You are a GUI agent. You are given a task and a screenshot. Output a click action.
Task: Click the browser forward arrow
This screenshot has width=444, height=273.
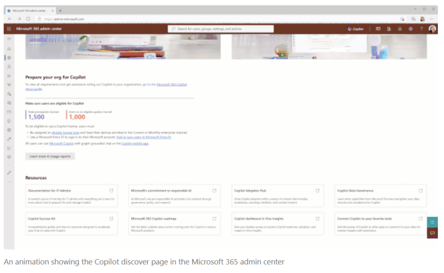click(19, 19)
